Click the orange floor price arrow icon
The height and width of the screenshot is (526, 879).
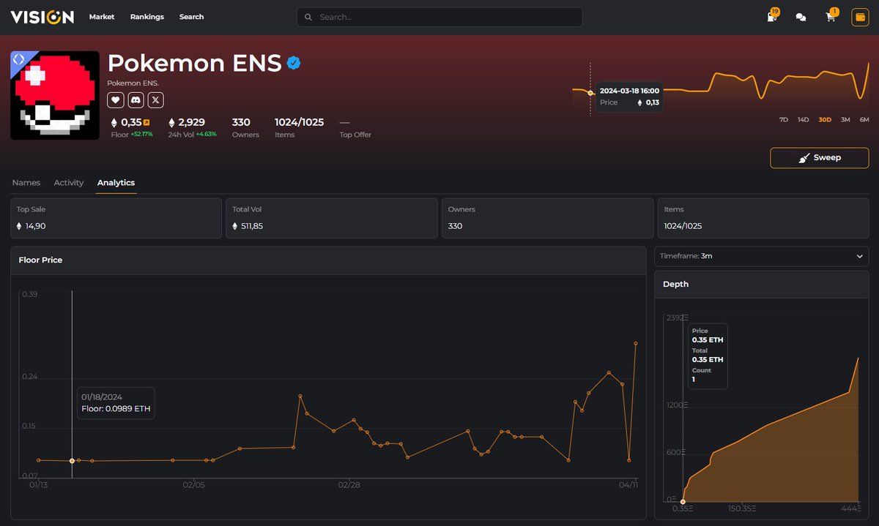[146, 122]
